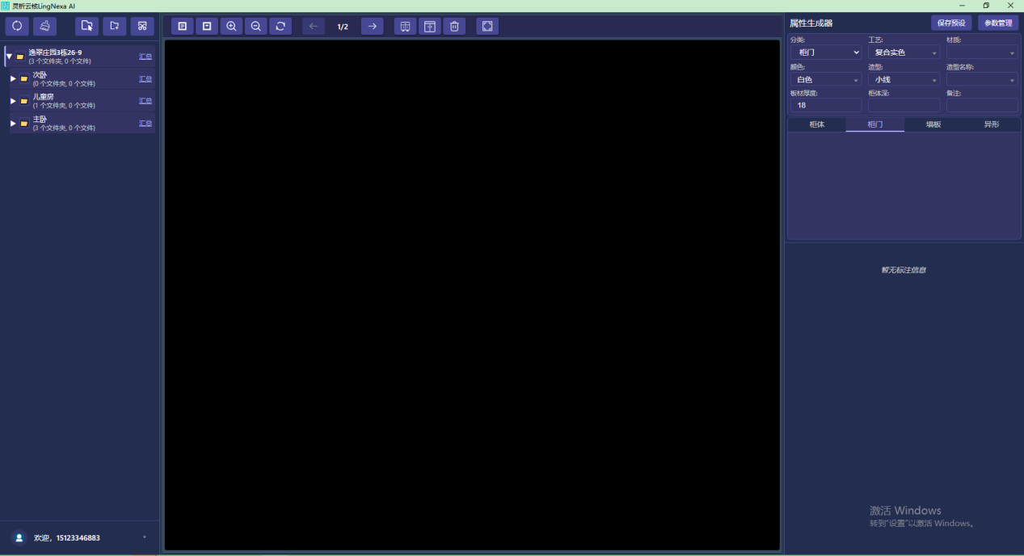1024x556 pixels.
Task: Select the 次卧 folder row
Action: 82,78
